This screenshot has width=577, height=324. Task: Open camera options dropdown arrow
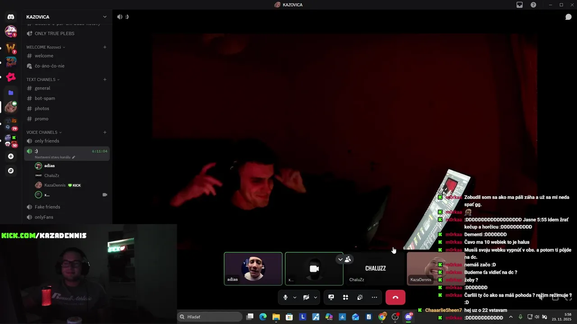[x=316, y=297]
